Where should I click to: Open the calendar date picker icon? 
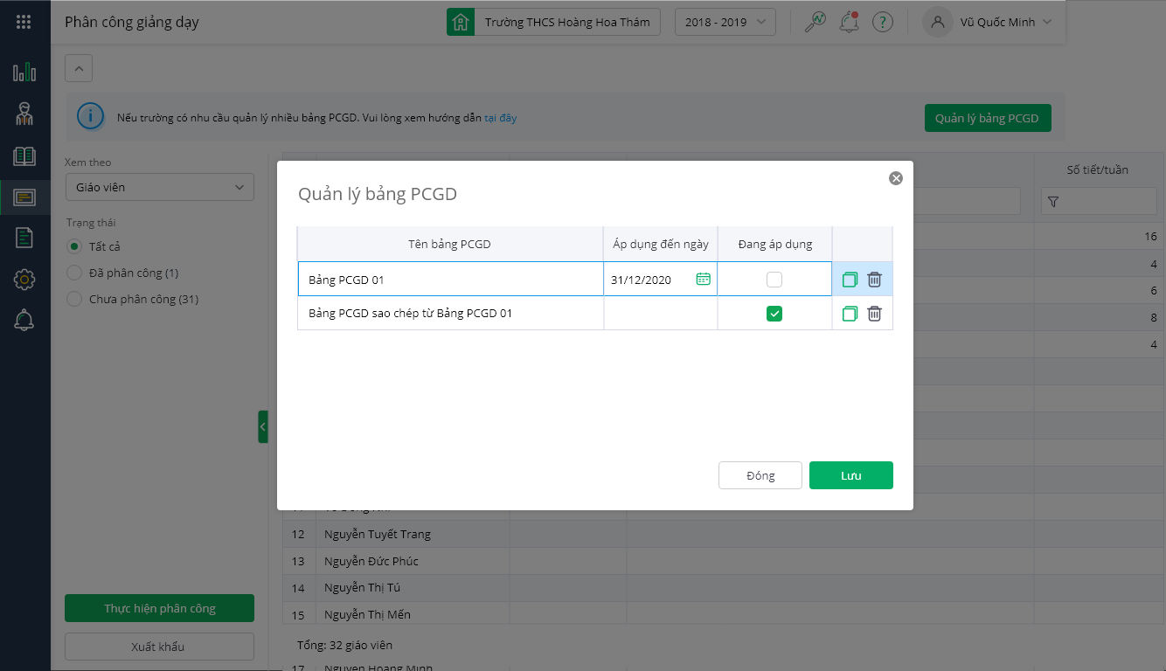[x=703, y=280]
